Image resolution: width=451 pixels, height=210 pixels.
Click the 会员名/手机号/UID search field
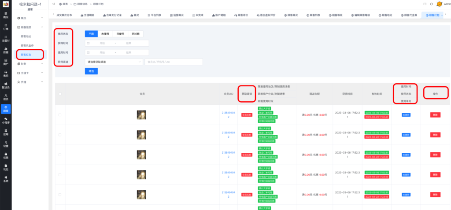click(173, 62)
